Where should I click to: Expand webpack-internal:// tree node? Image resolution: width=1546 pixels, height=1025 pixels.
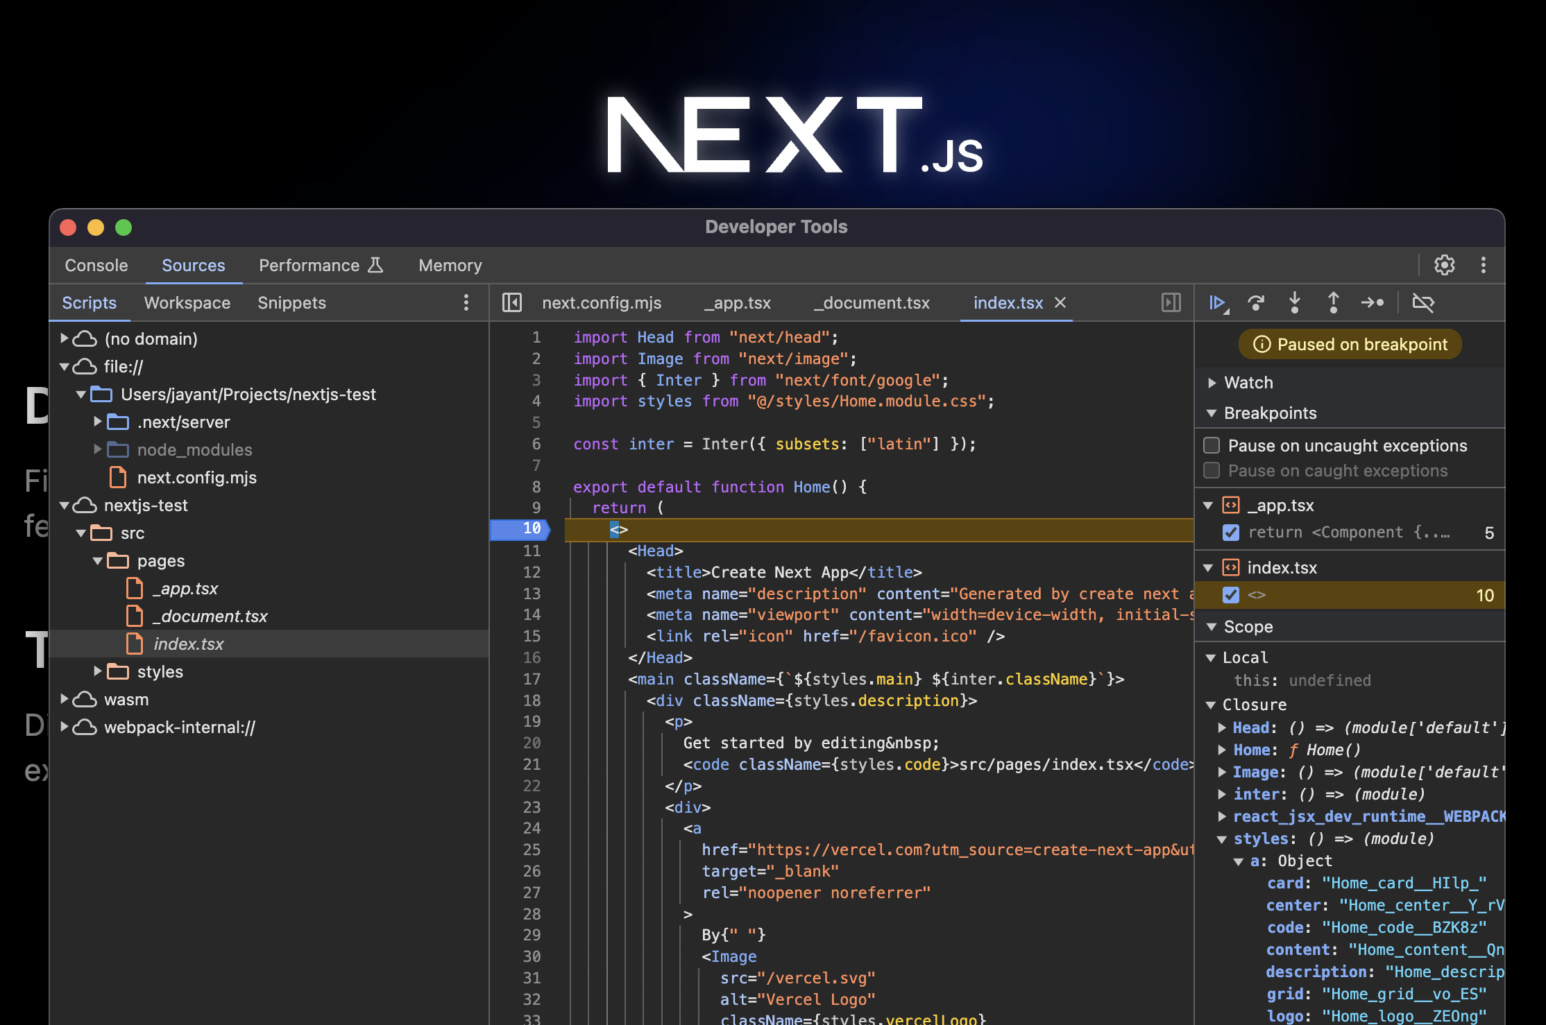click(64, 727)
